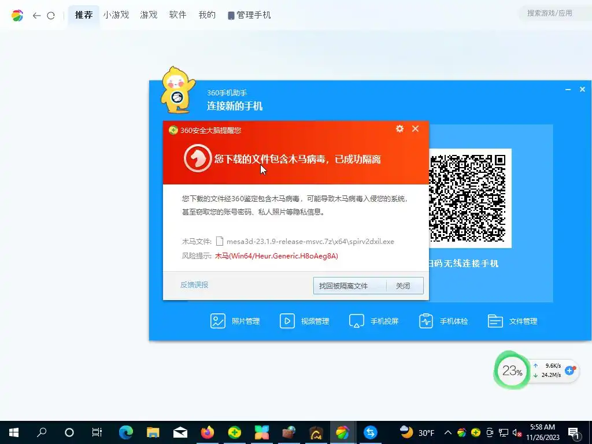Open Cortana circle on taskbar
The image size is (592, 444).
[x=69, y=432]
